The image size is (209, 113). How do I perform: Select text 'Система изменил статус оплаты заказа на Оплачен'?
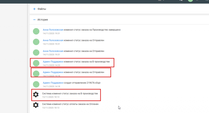(x=70, y=104)
